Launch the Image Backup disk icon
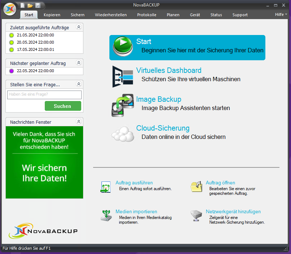The image size is (291, 254). point(123,105)
